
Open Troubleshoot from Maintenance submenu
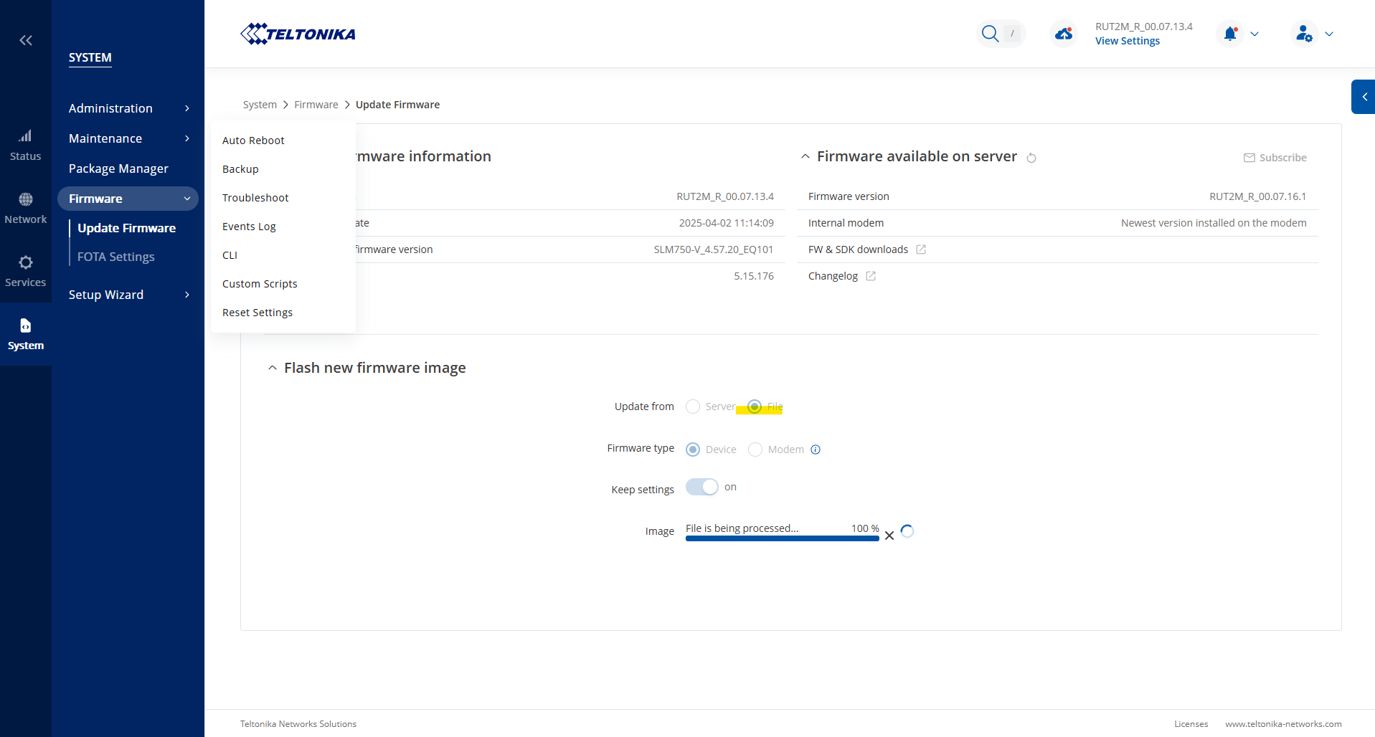click(x=255, y=198)
